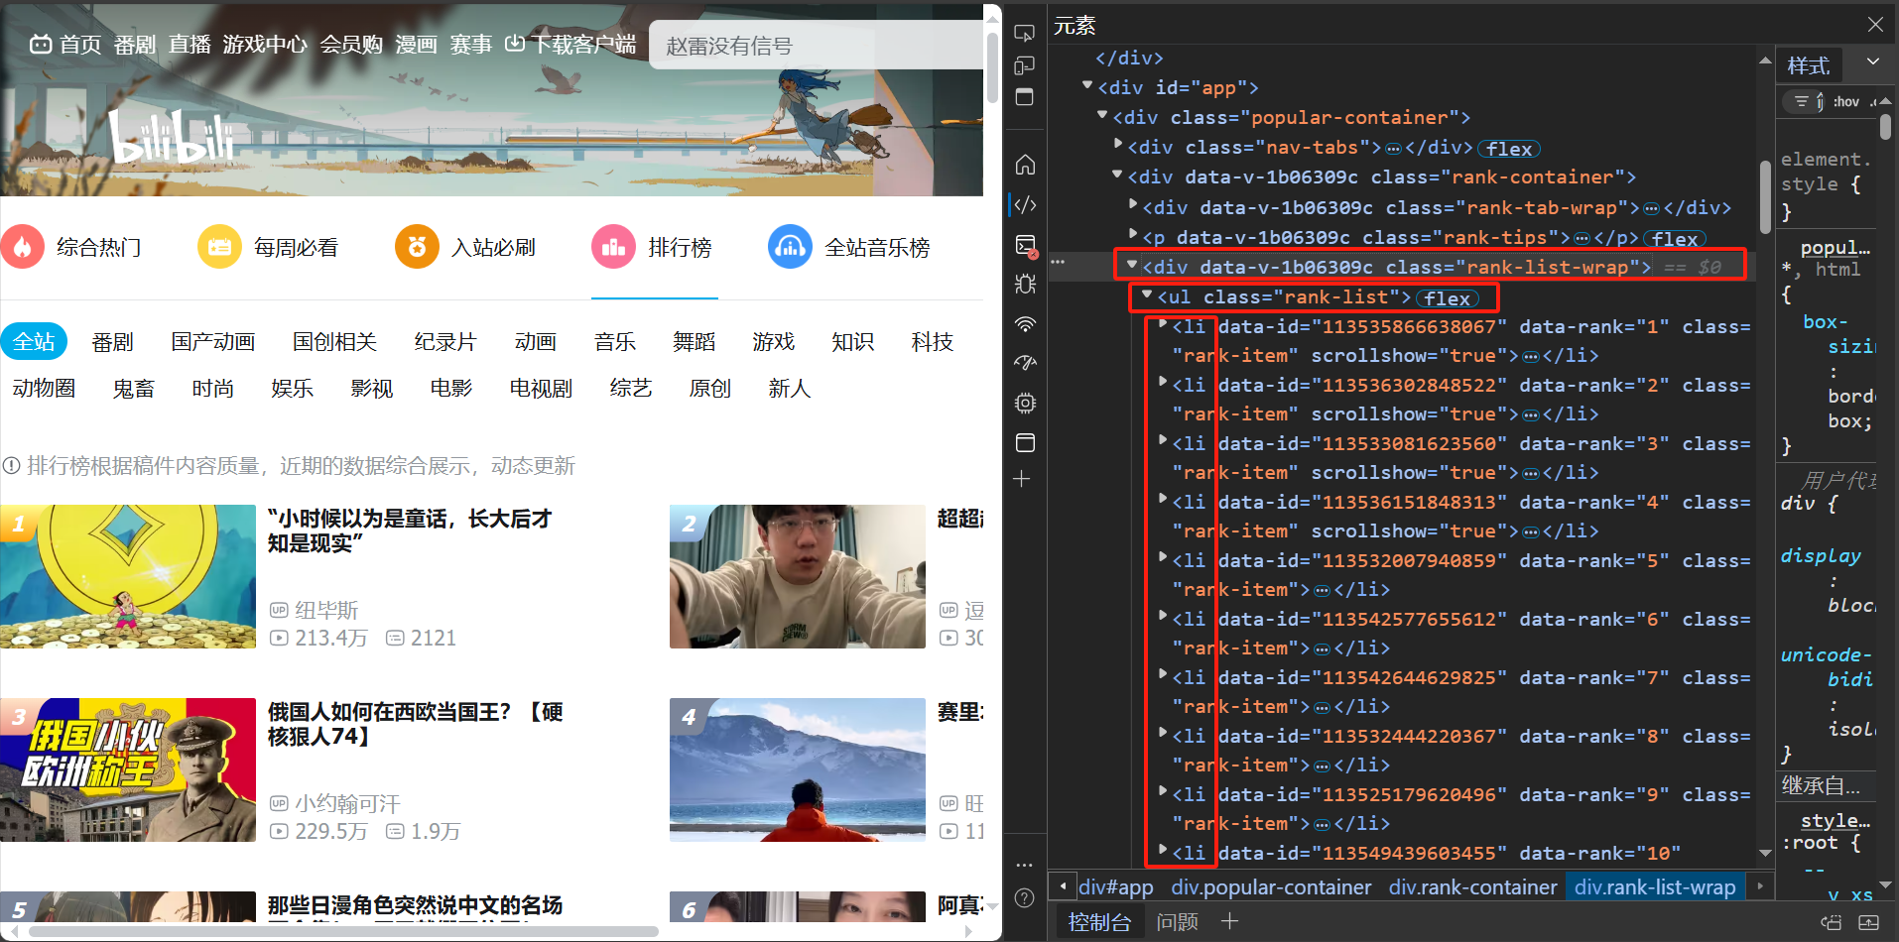Open the Performance gauge icon
Viewport: 1899px width, 942px height.
coord(1026,363)
